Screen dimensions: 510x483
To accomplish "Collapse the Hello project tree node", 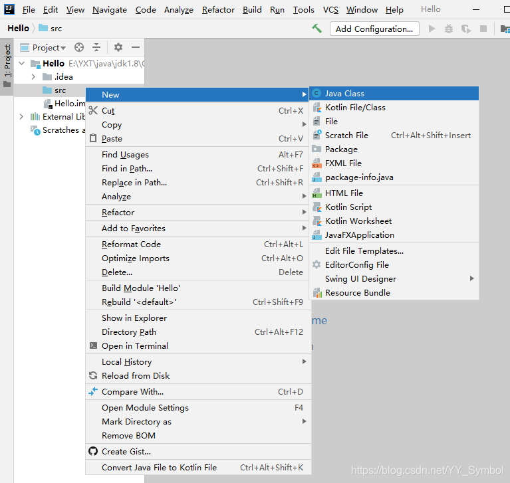I will pyautogui.click(x=22, y=63).
